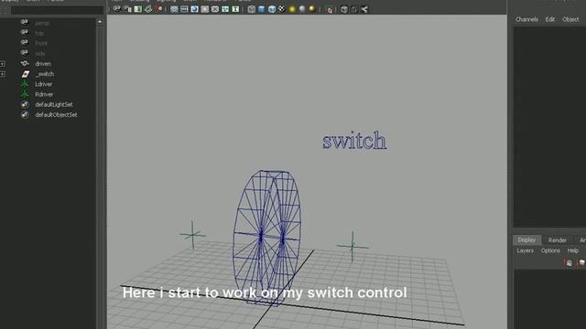This screenshot has width=586, height=329.
Task: Enable Smooth Shade All blue cube icon
Action: (x=262, y=9)
